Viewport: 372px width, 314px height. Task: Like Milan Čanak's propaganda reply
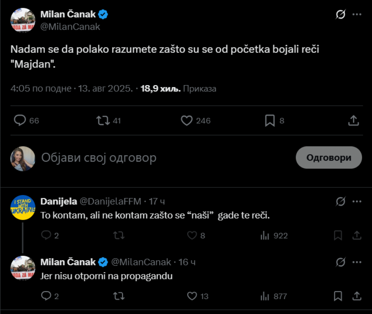tap(192, 296)
